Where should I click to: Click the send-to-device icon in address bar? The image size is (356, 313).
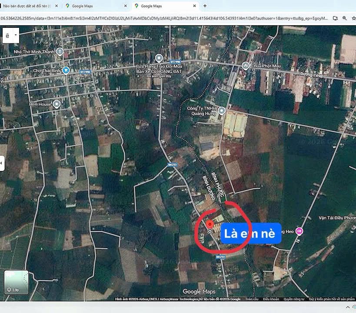(334, 18)
